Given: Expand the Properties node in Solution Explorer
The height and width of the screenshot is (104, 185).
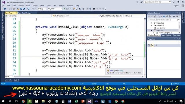Looking at the screenshot, I should point(151,23).
